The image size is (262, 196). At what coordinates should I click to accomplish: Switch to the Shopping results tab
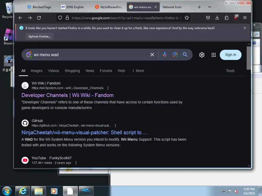[72, 71]
